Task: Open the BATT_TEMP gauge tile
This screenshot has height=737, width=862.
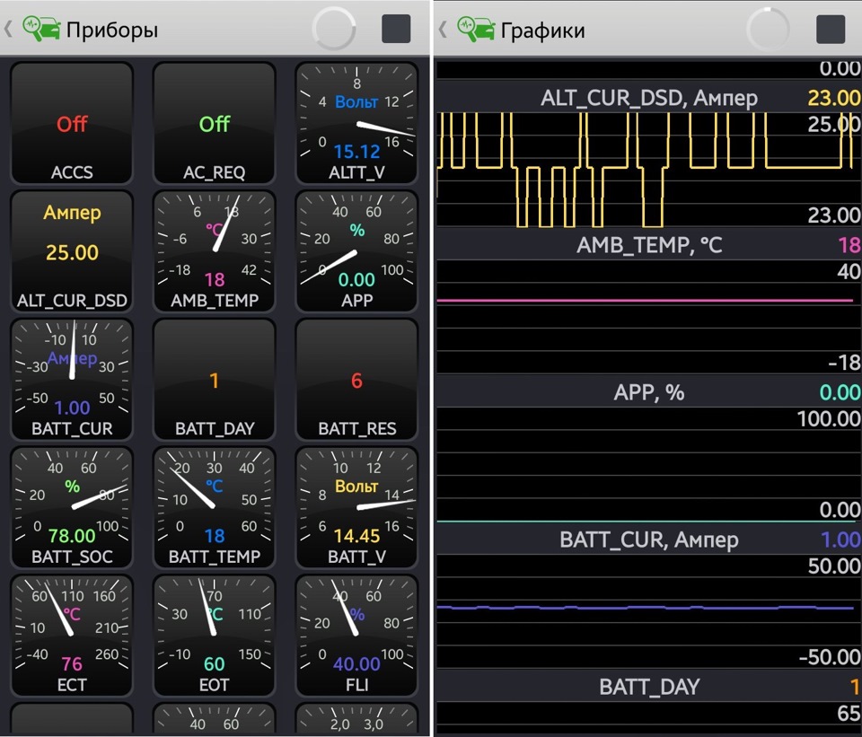Action: click(x=215, y=507)
